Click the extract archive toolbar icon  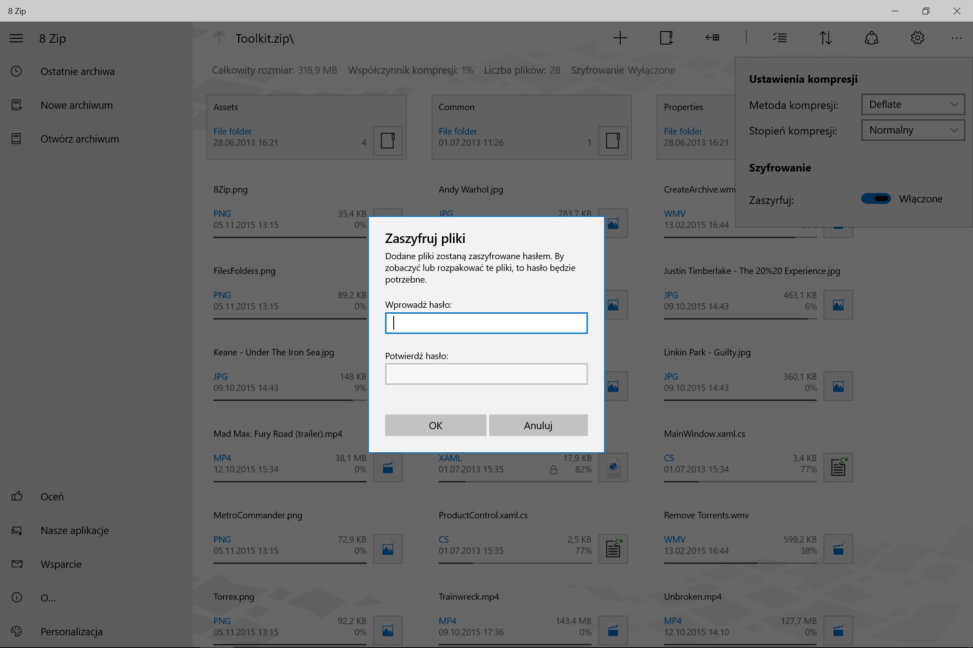(712, 38)
